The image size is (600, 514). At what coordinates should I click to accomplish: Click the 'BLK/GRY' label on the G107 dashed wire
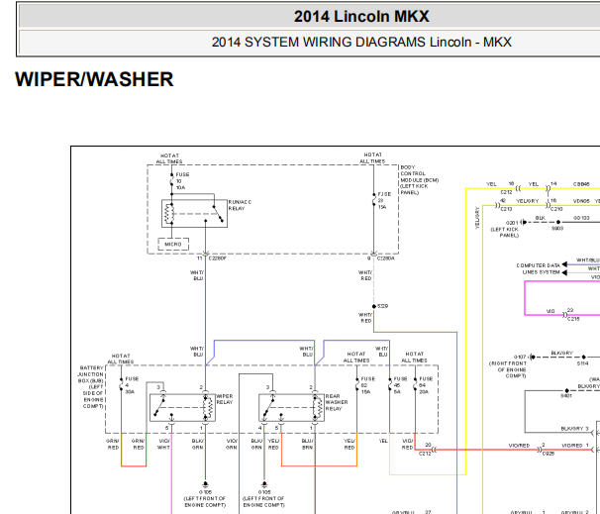click(x=561, y=353)
